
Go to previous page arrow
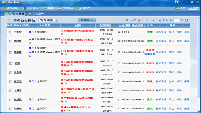147,20
